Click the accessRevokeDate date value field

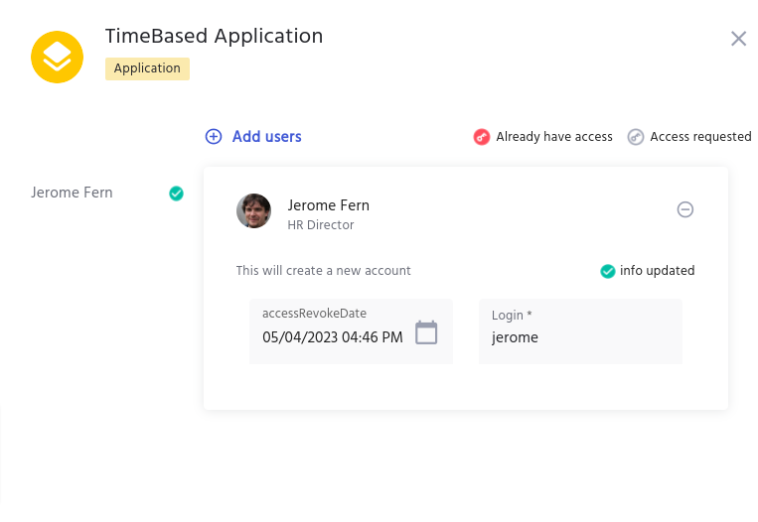(333, 337)
